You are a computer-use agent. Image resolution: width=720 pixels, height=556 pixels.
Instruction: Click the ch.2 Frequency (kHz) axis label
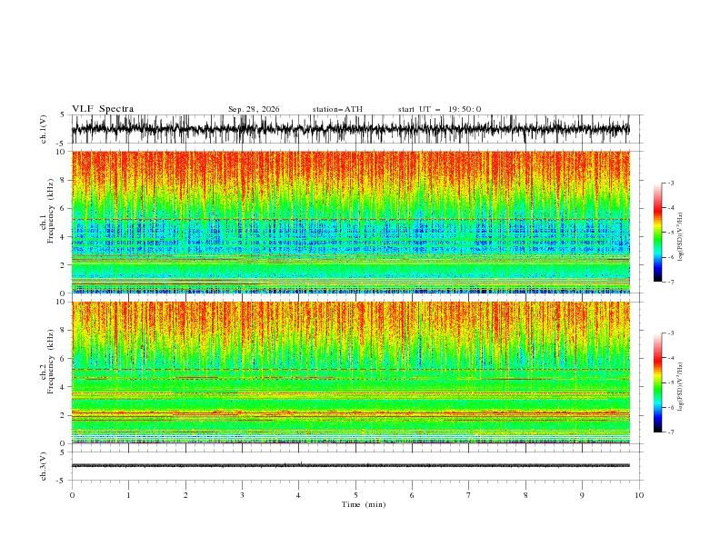pyautogui.click(x=47, y=372)
